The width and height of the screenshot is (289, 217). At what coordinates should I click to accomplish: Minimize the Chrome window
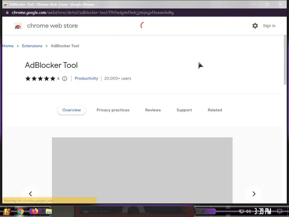click(254, 4)
